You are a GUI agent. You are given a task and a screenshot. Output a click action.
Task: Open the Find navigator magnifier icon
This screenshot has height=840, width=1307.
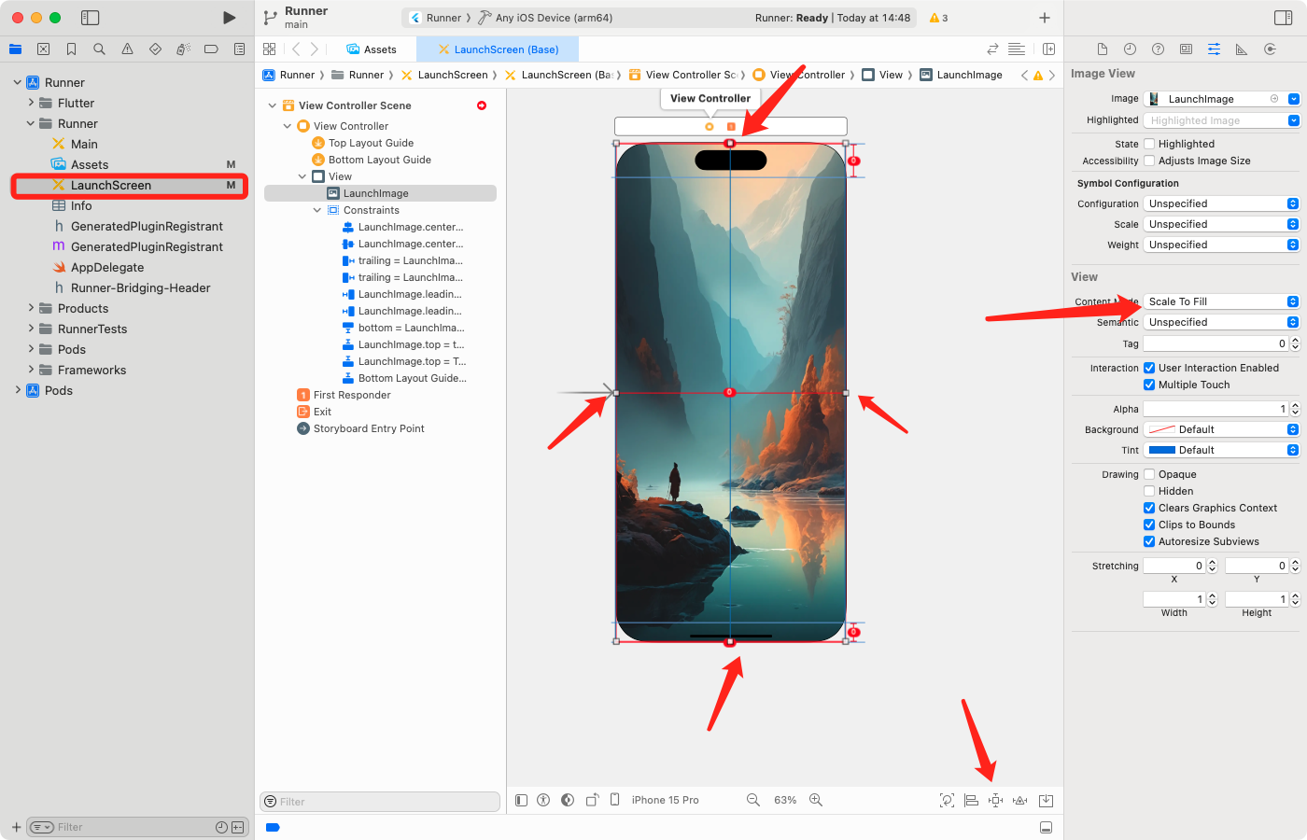(x=99, y=49)
